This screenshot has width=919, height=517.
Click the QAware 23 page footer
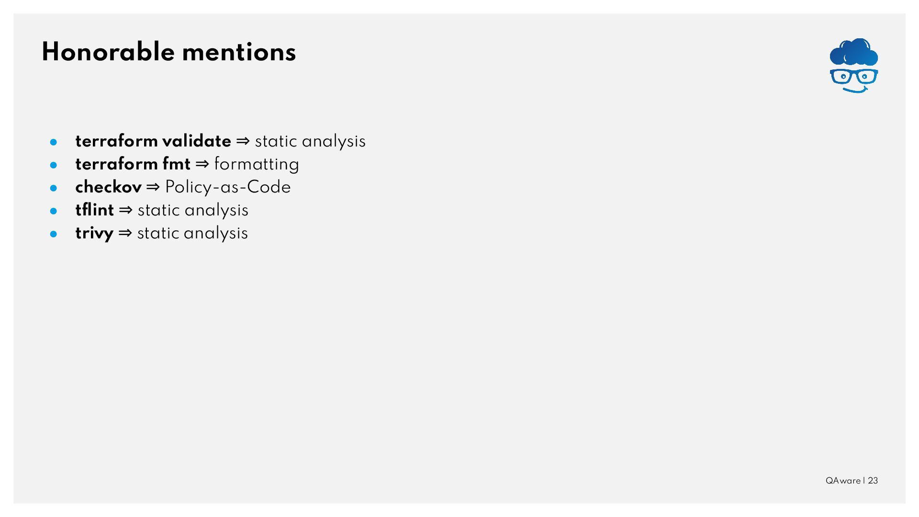852,481
